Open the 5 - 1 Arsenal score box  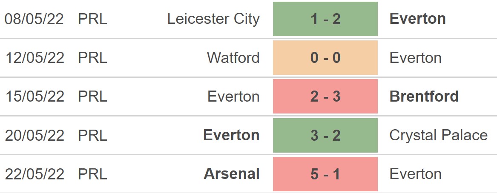pos(325,174)
